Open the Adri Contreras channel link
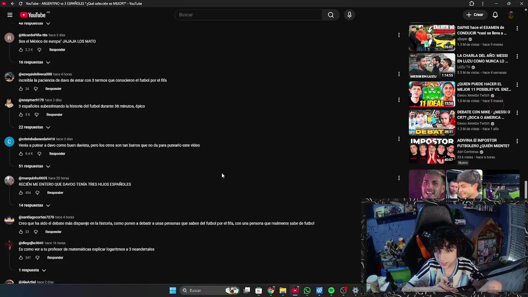The width and height of the screenshot is (528, 297). [468, 152]
